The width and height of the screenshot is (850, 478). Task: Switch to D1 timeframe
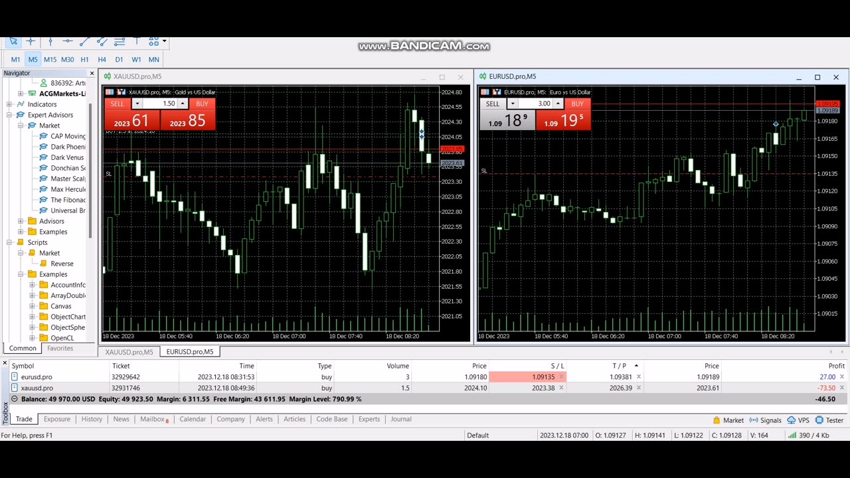click(119, 60)
